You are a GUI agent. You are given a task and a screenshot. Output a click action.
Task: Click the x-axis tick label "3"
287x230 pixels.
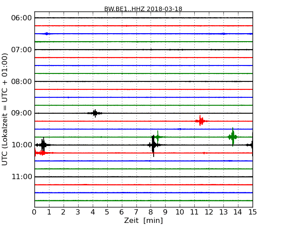78,212
